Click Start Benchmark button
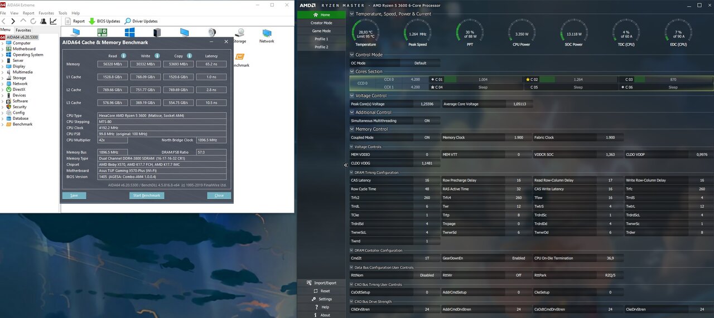 147,195
